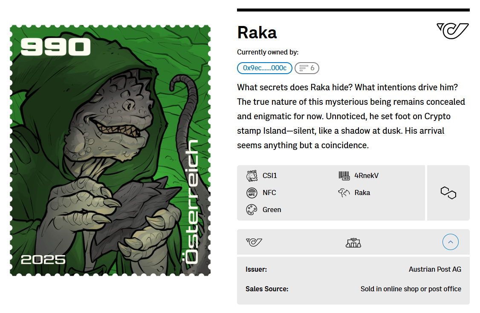This screenshot has width=480, height=313.
Task: Click the Polygon blockchain icon
Action: click(x=448, y=192)
